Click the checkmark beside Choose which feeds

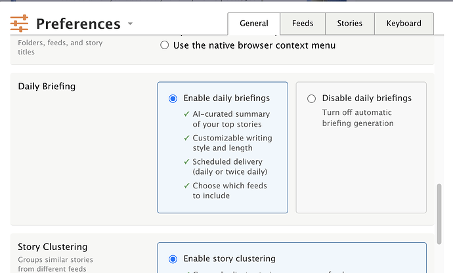[x=187, y=186]
